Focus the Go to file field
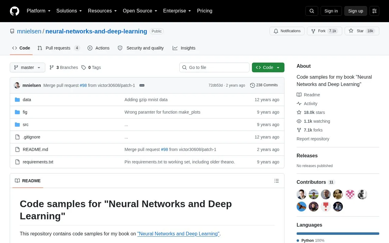Screen dimensions: 389x243 [x=214, y=67]
